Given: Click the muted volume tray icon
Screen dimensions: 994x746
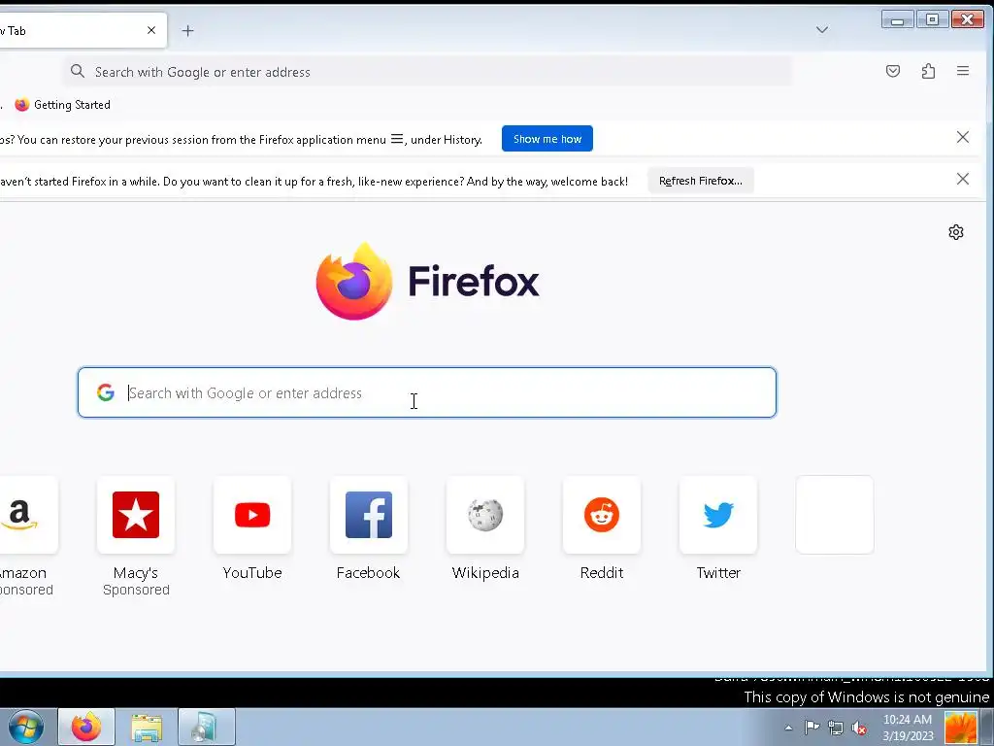Looking at the screenshot, I should [859, 728].
